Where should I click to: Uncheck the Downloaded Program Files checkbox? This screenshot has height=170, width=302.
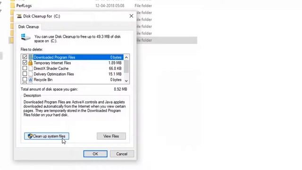[25, 57]
